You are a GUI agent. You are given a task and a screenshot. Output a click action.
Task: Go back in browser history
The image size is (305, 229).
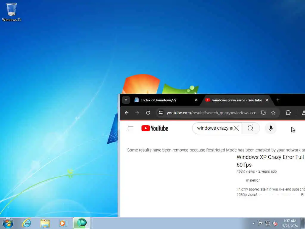click(127, 113)
